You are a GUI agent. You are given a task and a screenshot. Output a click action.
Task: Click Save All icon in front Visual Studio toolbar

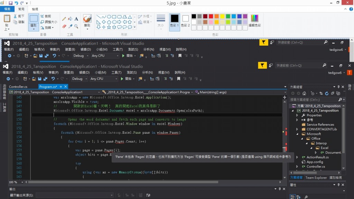click(45, 79)
